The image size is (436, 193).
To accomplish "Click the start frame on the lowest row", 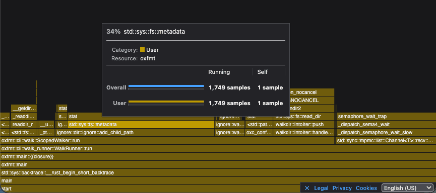I will pyautogui.click(x=150, y=189).
